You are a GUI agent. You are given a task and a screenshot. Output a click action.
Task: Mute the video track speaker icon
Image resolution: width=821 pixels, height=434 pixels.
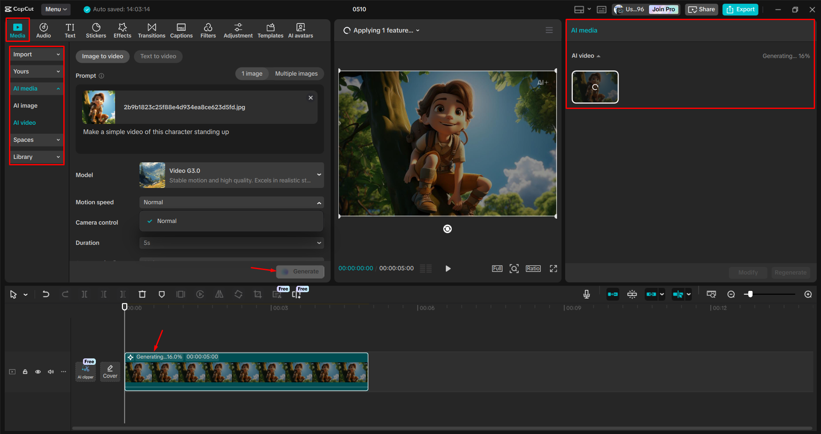coord(50,372)
